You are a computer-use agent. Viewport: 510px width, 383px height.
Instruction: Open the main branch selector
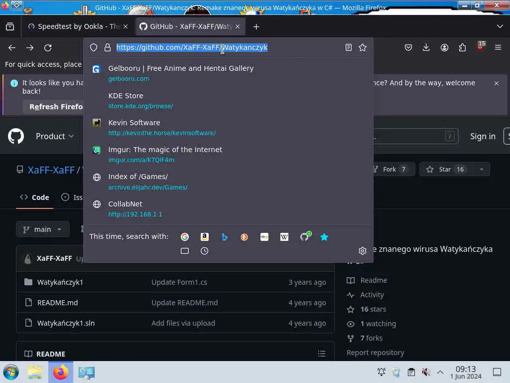[x=43, y=229]
